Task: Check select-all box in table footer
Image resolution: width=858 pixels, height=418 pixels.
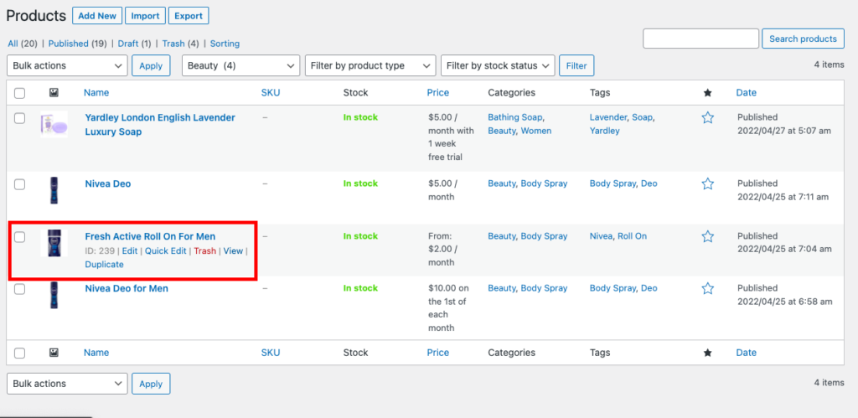Action: coord(20,353)
